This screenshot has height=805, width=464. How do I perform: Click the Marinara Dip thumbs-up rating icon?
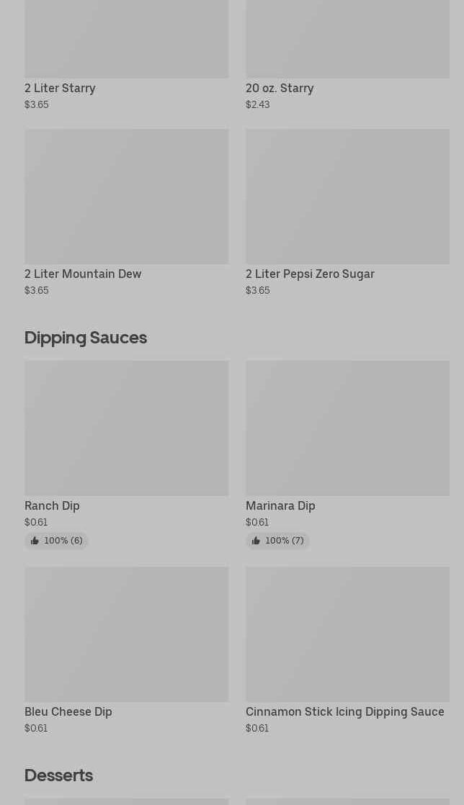pos(256,541)
